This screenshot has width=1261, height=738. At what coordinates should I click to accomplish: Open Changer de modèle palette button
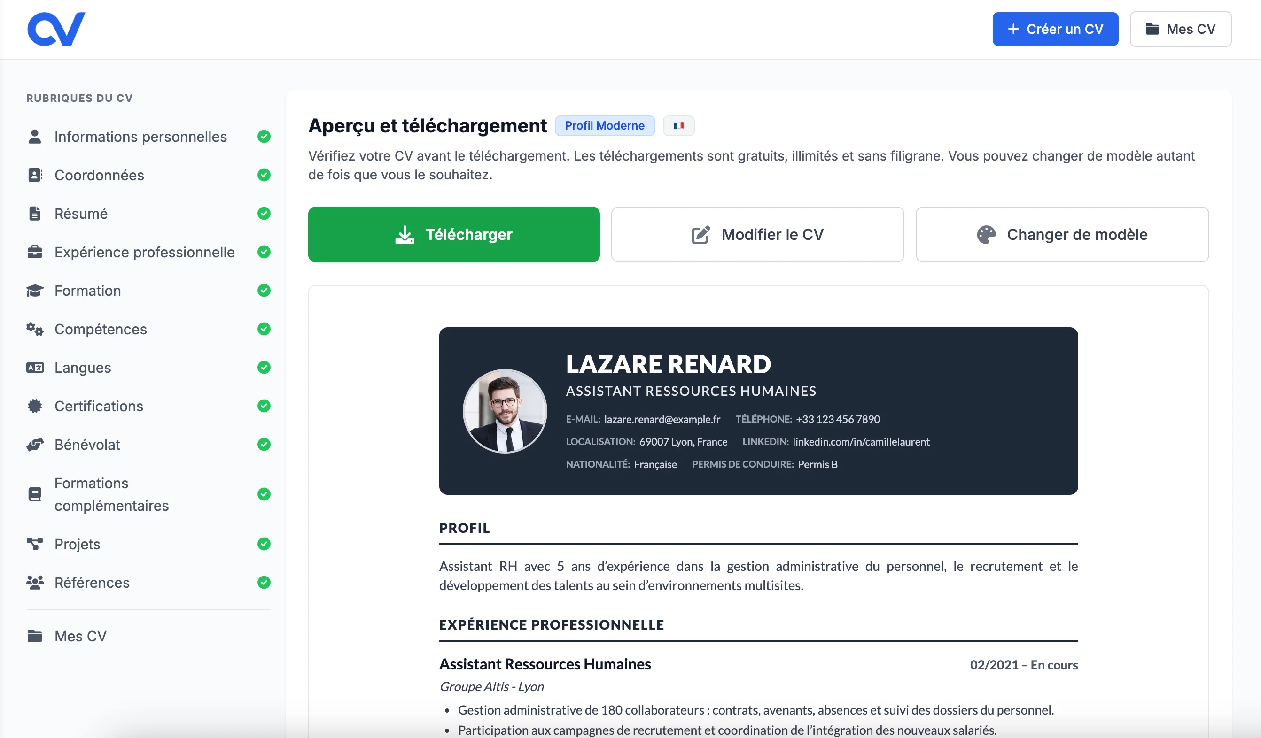pos(1062,235)
